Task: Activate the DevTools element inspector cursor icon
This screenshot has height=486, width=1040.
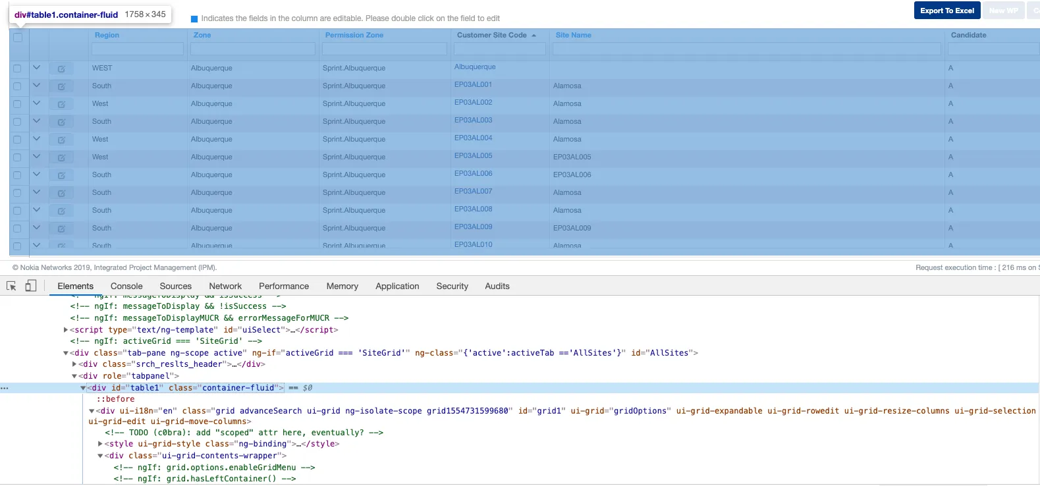Action: (11, 286)
